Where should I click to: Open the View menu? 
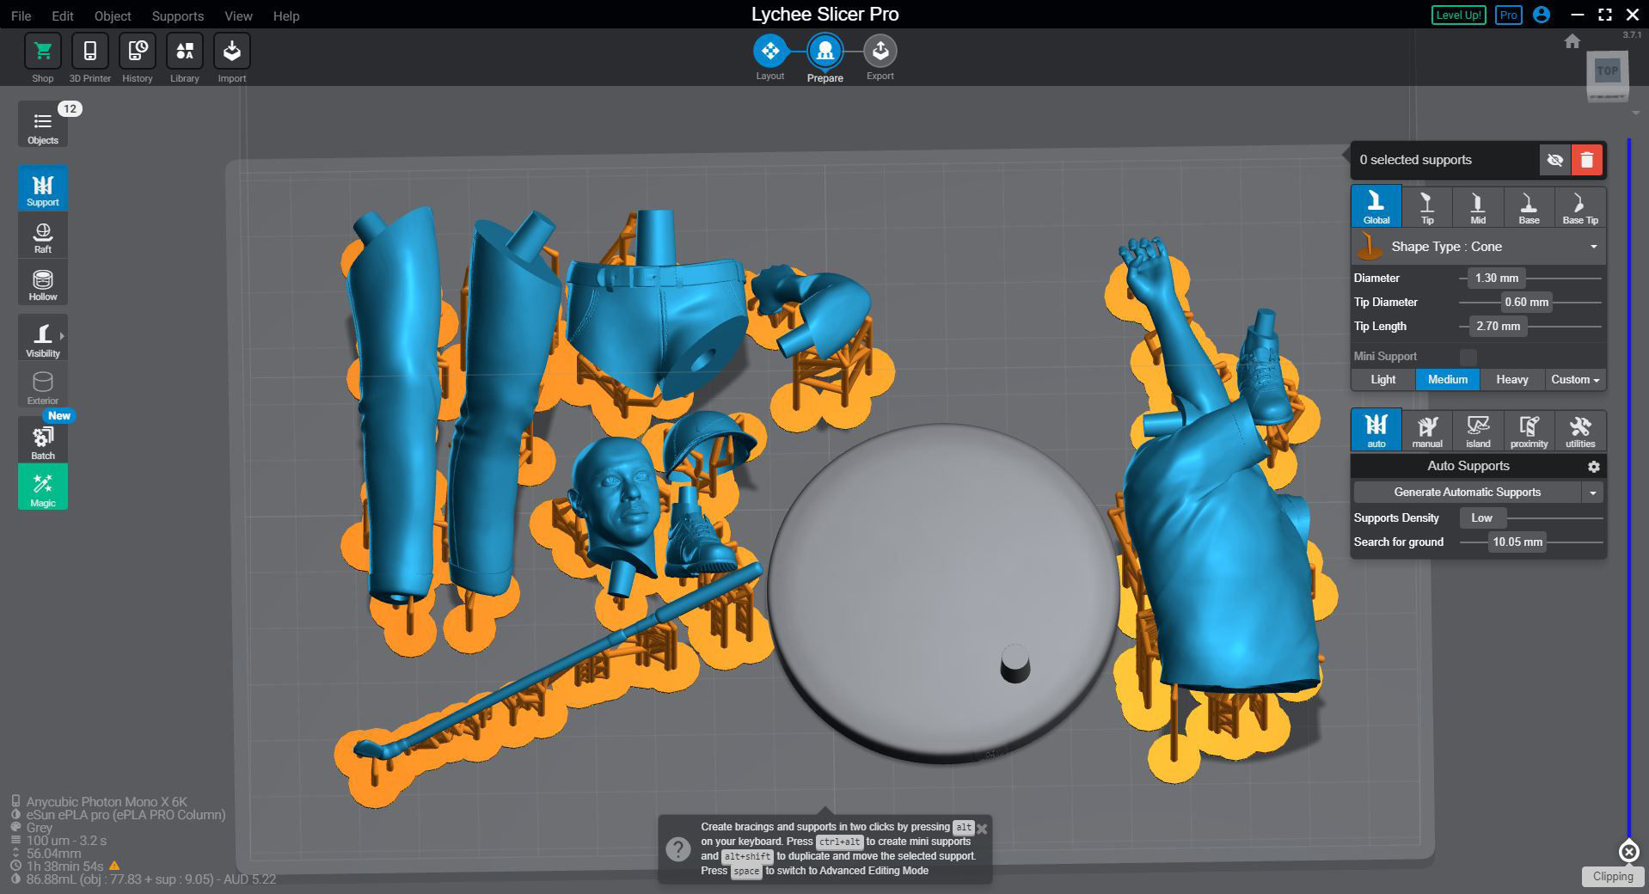click(x=238, y=15)
